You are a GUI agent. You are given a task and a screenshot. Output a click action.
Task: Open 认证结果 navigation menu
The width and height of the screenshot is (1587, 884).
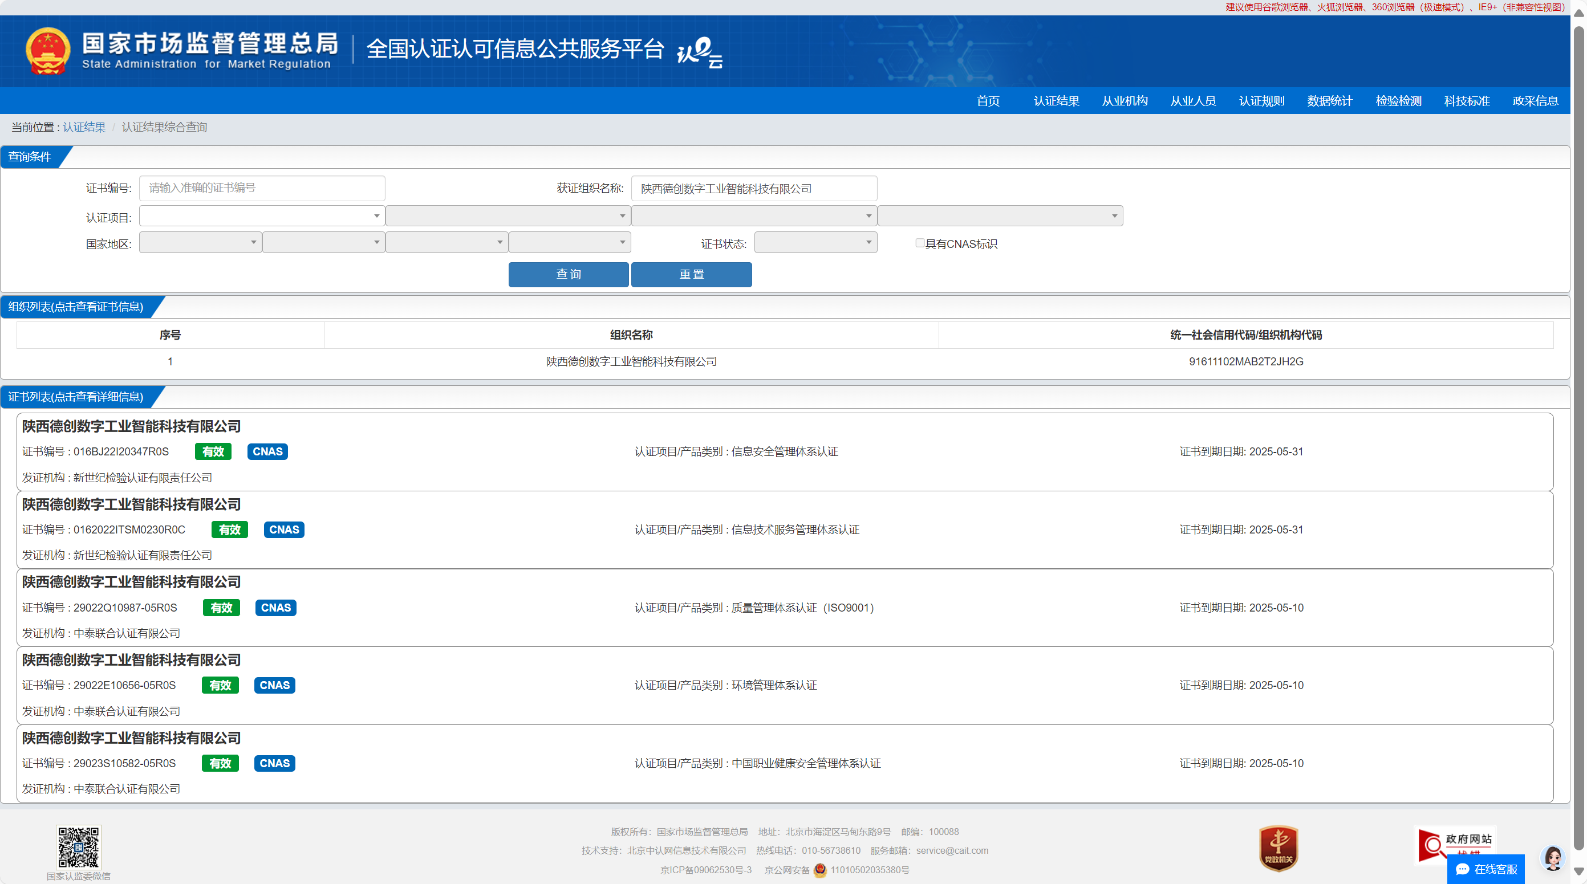pos(1056,101)
